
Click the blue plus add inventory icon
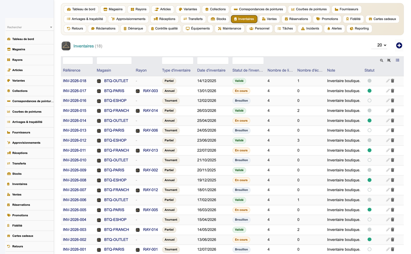[399, 45]
